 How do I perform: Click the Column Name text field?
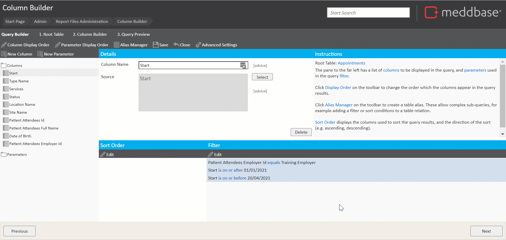point(193,65)
